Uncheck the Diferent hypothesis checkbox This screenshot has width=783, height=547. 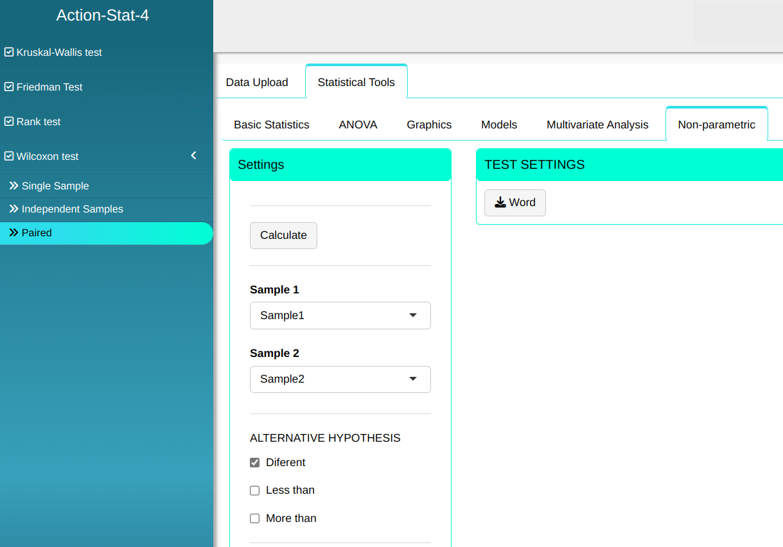coord(255,463)
